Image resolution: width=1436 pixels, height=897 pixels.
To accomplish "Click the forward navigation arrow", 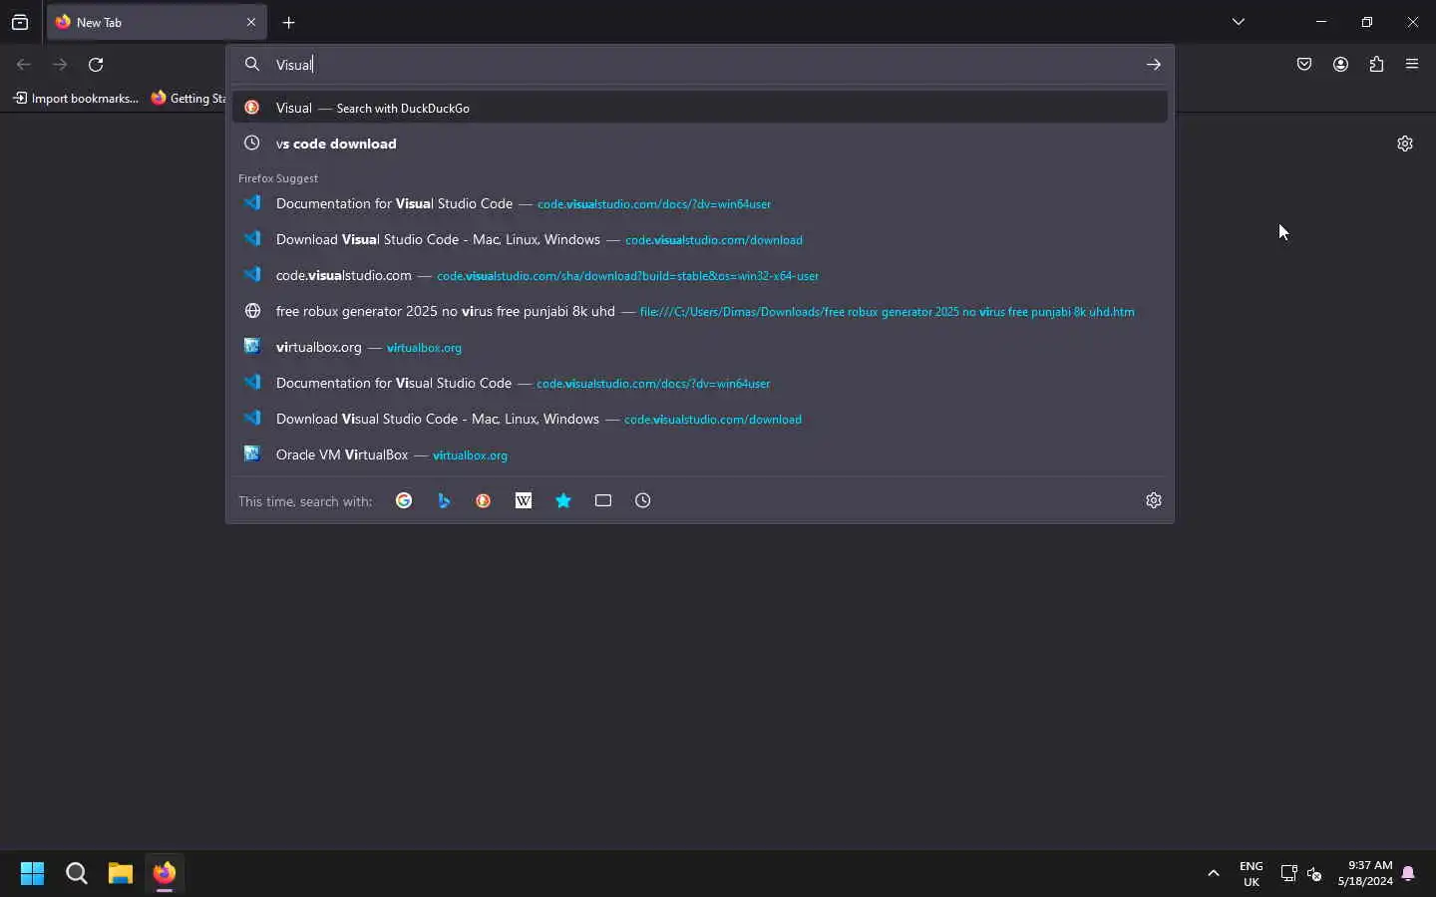I will click(x=60, y=65).
